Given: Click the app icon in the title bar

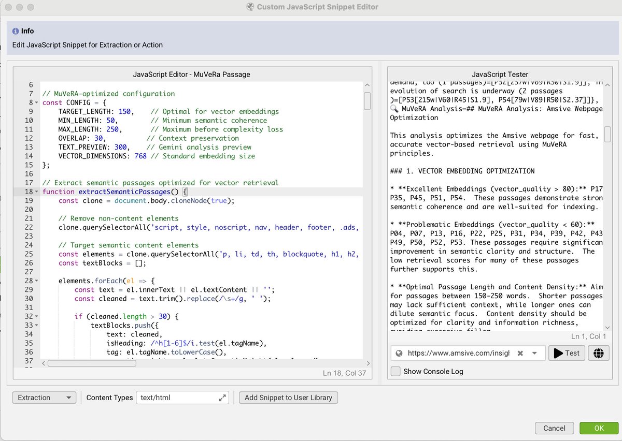Looking at the screenshot, I should tap(250, 7).
